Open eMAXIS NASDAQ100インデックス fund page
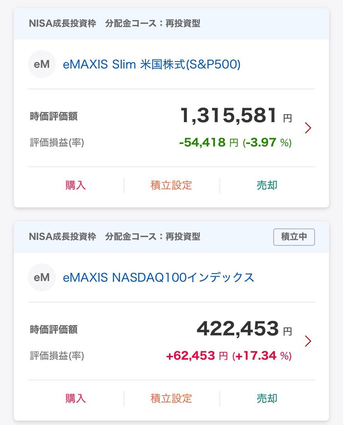 click(158, 277)
